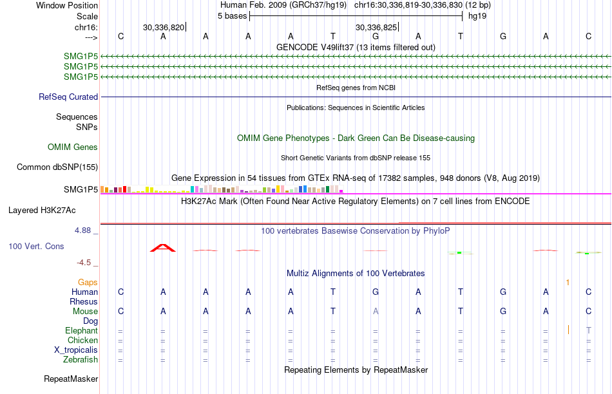Click the '5 bases' scale bar label
Viewport: 612px width, 394px height.
point(232,16)
